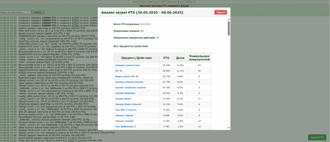Image resolution: width=330 pixels, height=142 pixels.
Task: Click the 14 154 PTS cell
Action: click(166, 104)
